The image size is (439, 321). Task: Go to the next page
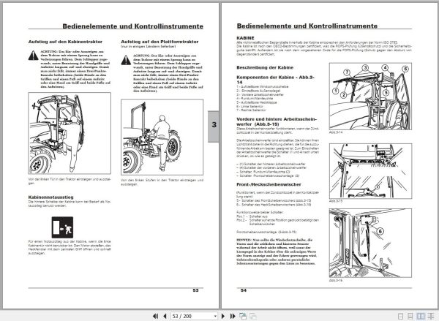[223, 316]
